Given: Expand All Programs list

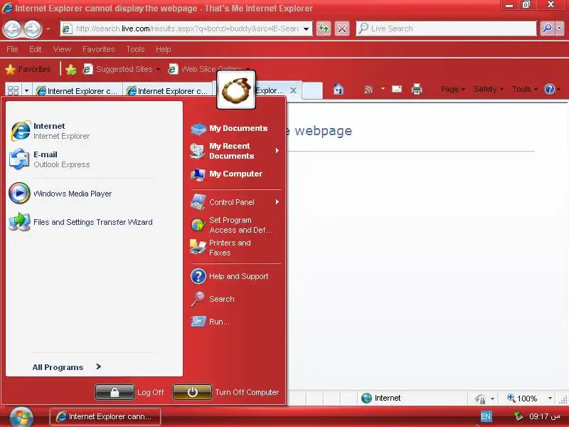Looking at the screenshot, I should 67,367.
